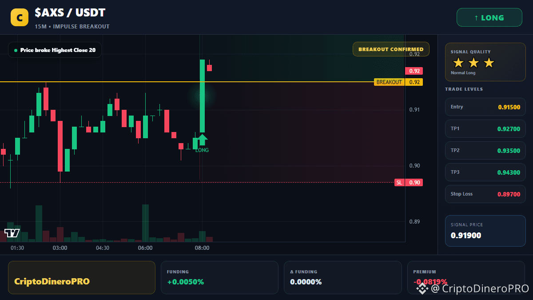Image resolution: width=533 pixels, height=300 pixels.
Task: Click the TradingView logo on the chart
Action: [x=12, y=233]
